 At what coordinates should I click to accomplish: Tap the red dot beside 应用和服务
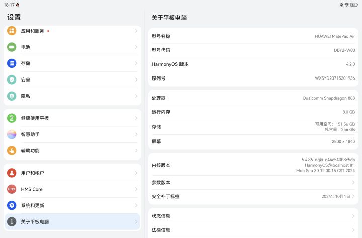(48, 31)
